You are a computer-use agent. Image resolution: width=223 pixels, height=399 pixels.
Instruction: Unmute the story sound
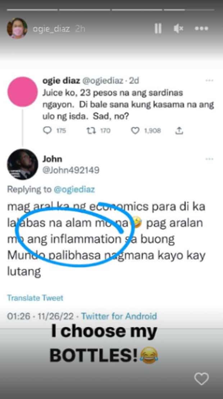[x=178, y=29]
